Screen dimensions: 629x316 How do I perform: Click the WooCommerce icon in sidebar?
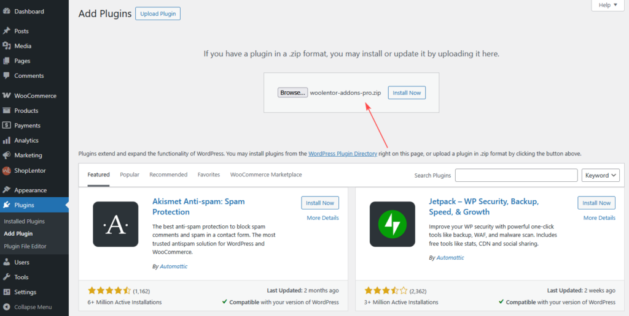click(7, 96)
